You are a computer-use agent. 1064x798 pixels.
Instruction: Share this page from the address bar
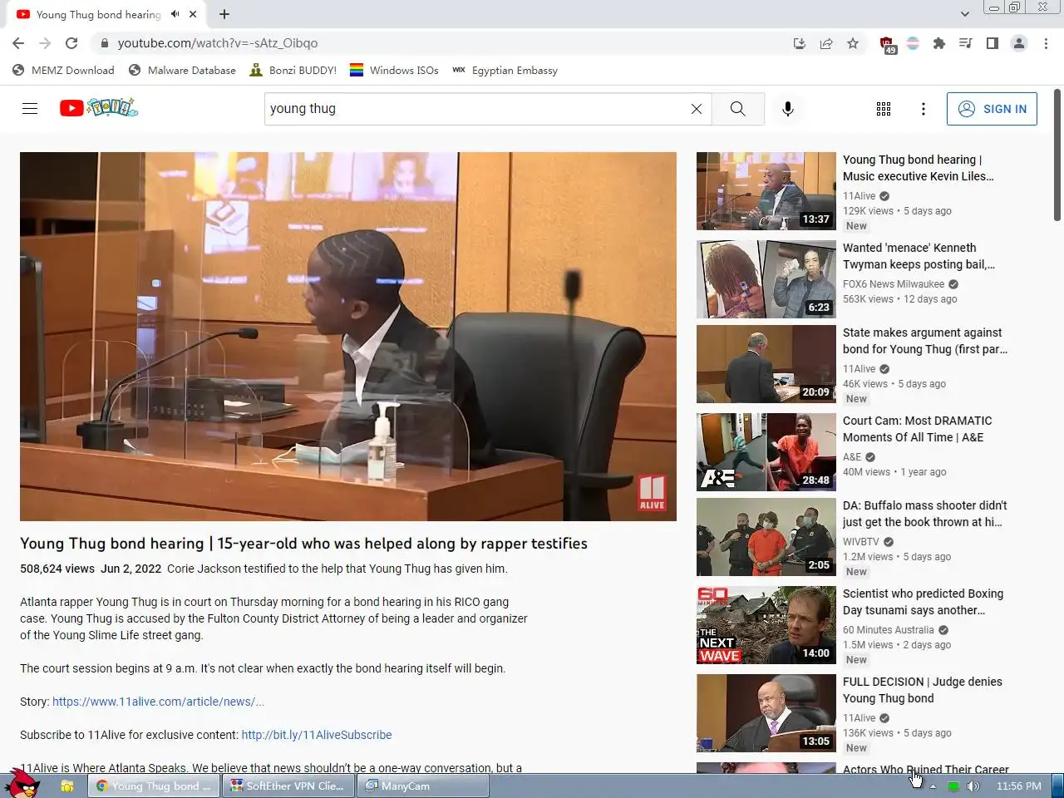pos(826,43)
